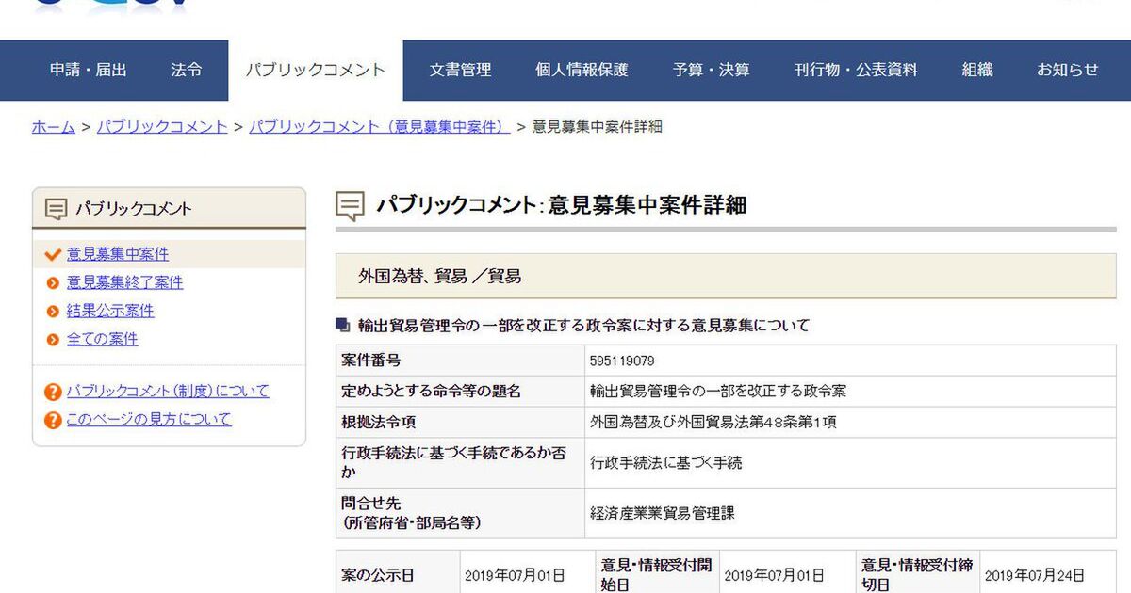Switch to the 法令 navigation tab

(187, 70)
